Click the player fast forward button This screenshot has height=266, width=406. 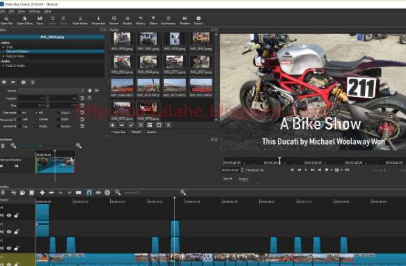click(x=313, y=170)
